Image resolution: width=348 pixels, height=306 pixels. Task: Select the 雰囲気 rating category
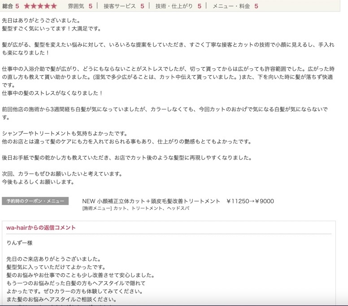tap(76, 6)
